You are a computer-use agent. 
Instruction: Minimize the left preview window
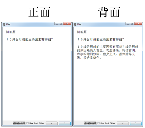57,24
